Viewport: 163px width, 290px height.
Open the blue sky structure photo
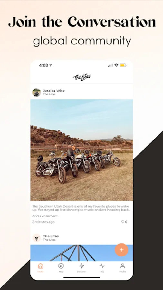coord(82,253)
